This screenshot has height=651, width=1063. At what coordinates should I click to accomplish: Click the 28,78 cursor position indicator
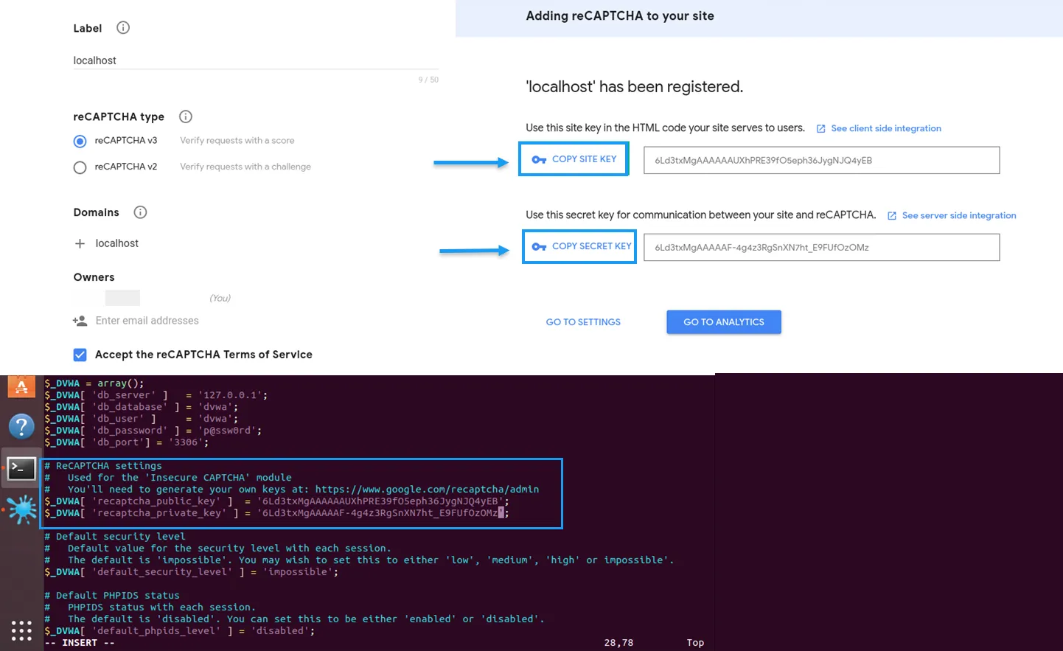(x=618, y=643)
